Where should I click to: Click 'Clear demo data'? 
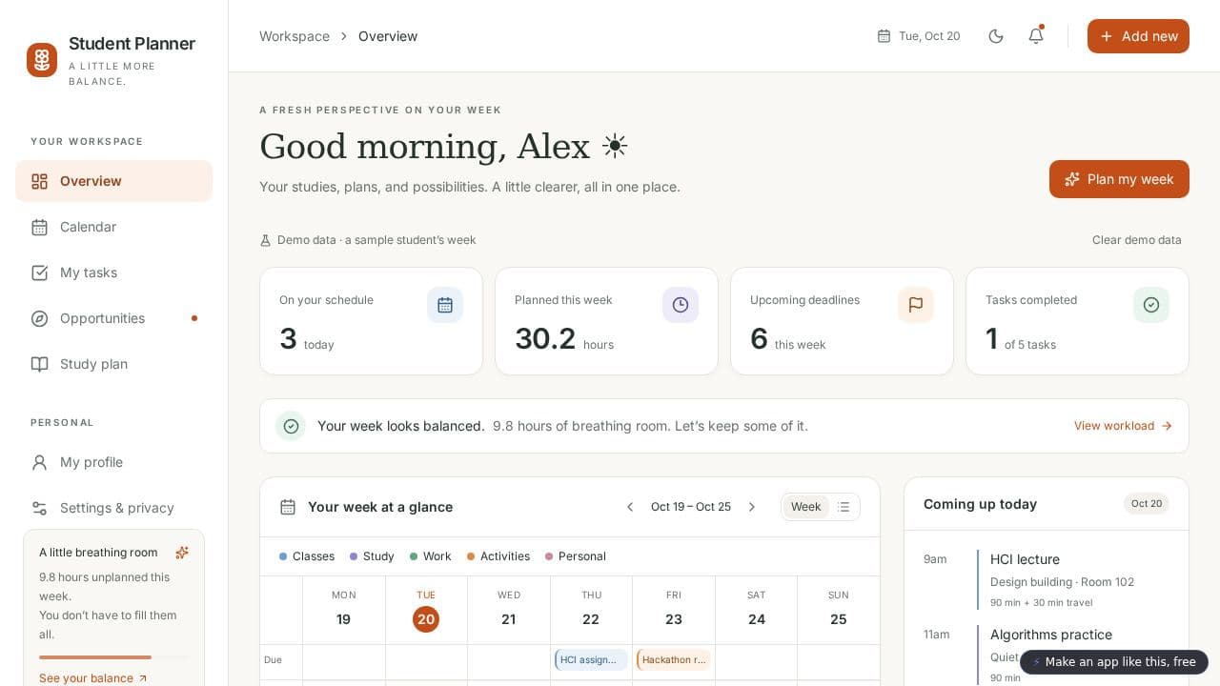1137,240
